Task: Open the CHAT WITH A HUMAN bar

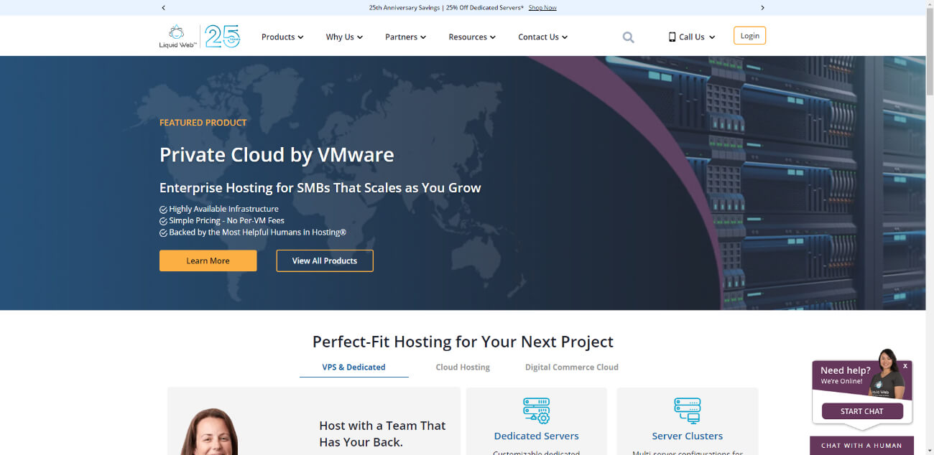Action: pos(861,446)
